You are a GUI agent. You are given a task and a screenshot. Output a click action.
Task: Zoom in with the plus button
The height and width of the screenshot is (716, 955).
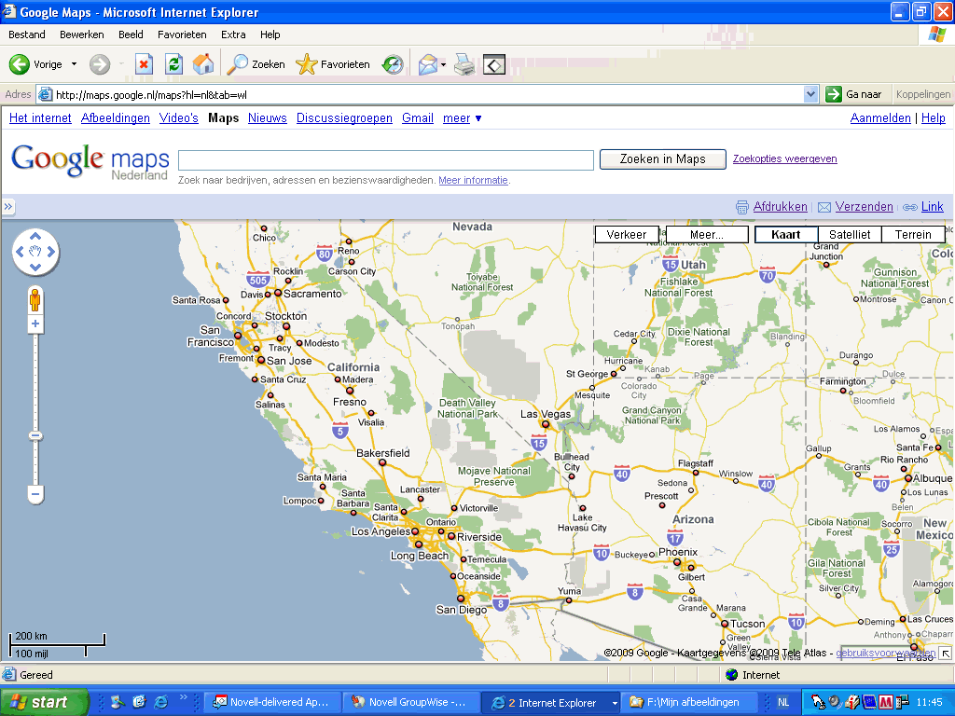point(35,324)
